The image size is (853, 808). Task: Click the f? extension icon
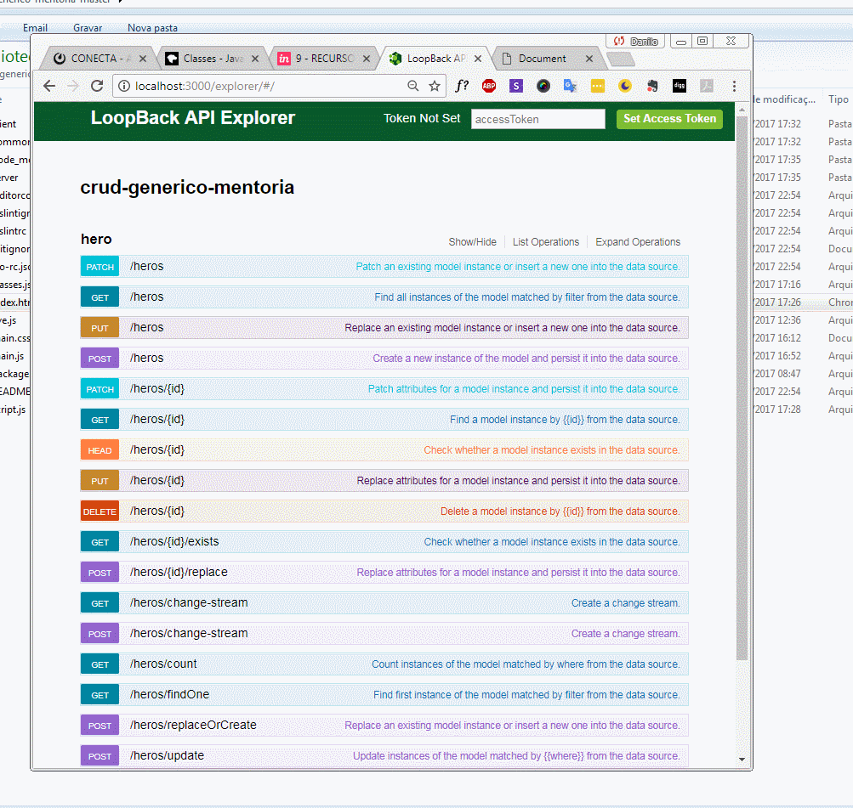462,86
